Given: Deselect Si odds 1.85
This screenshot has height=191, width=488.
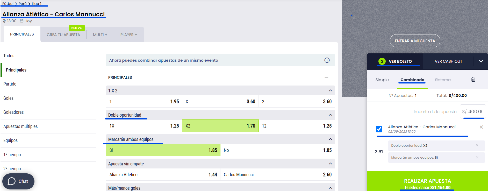Looking at the screenshot, I should tap(163, 150).
